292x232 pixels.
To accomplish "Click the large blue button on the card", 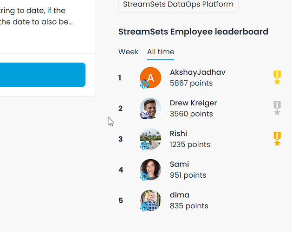I will point(43,75).
